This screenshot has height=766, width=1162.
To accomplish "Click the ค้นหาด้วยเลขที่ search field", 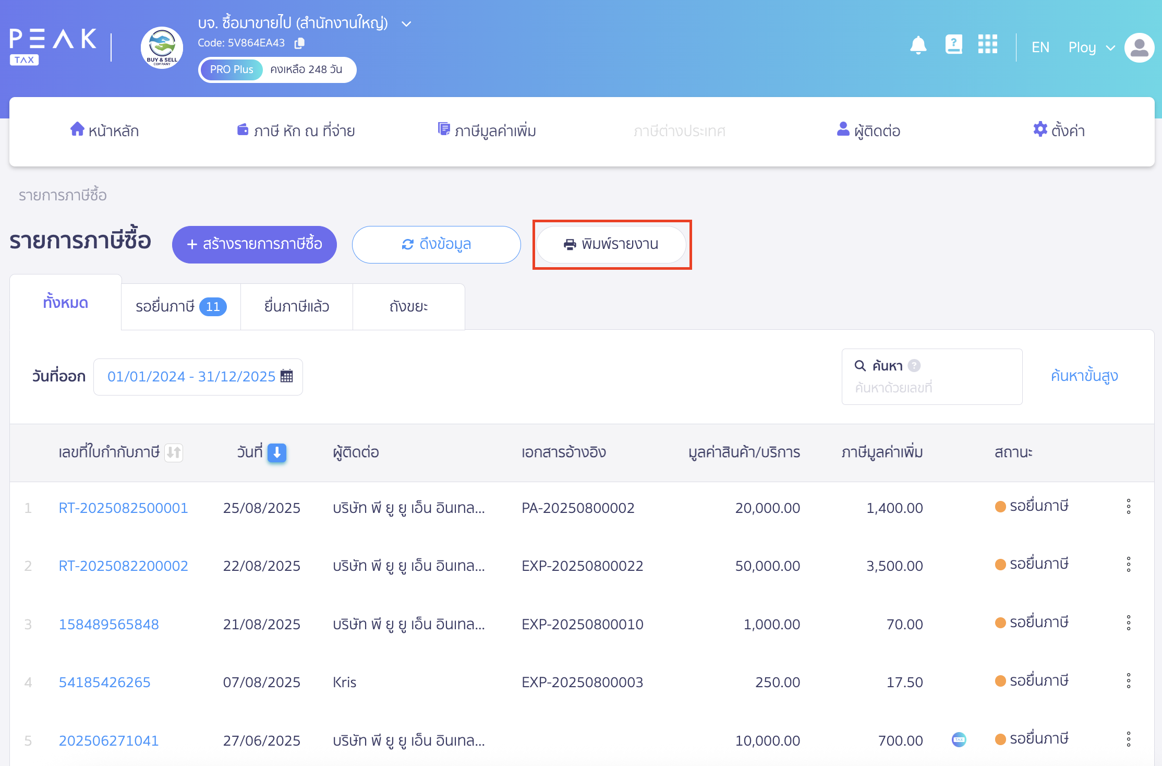I will coord(931,388).
